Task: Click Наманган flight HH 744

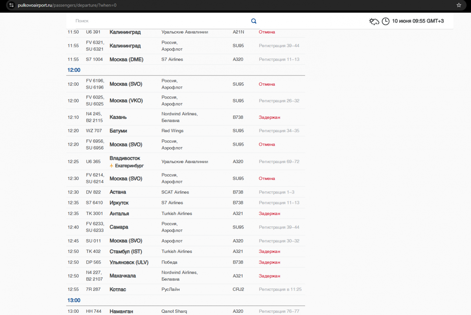Action: coord(185,311)
